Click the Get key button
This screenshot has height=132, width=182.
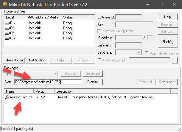pyautogui.click(x=168, y=32)
